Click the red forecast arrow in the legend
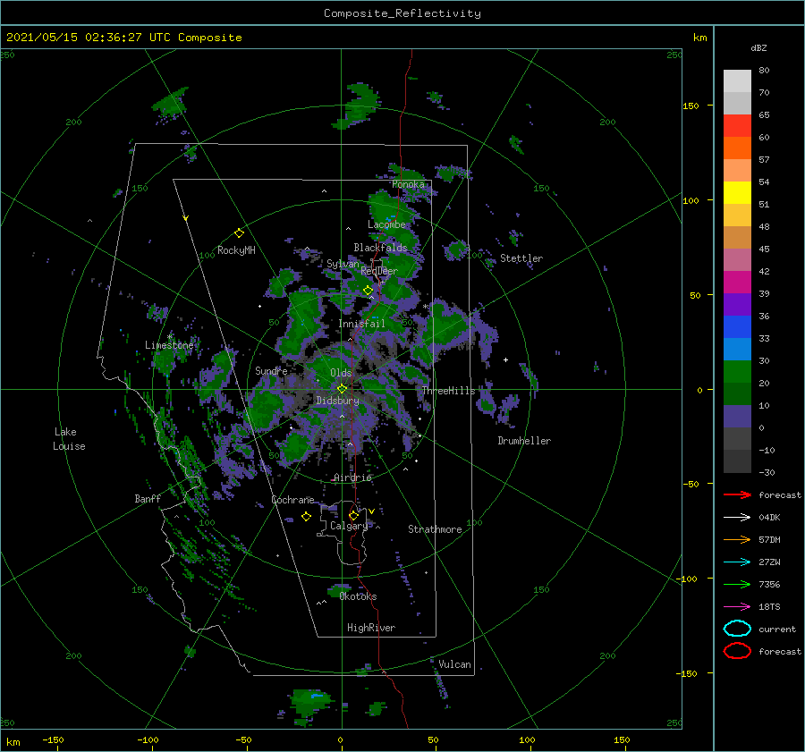The image size is (805, 752). pos(737,494)
